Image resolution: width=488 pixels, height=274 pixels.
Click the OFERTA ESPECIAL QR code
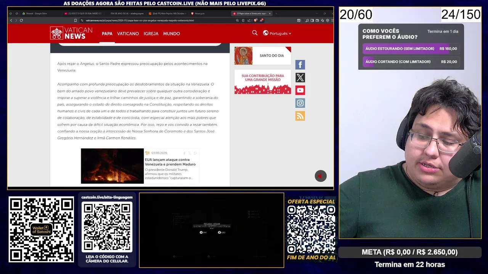311,230
